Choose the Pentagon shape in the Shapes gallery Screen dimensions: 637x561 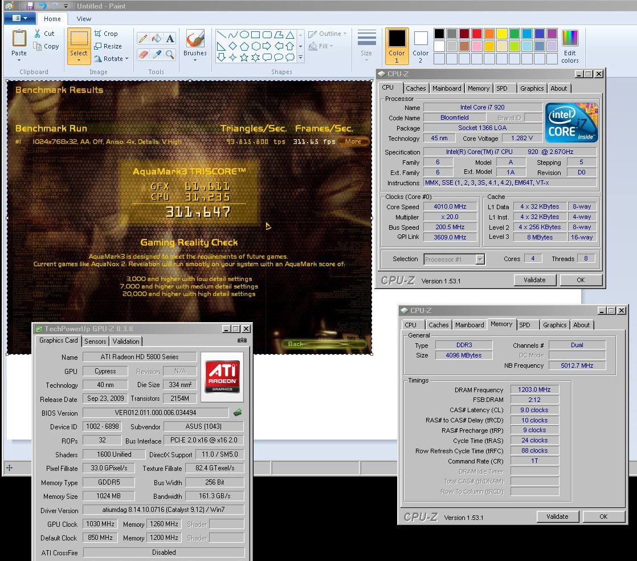click(244, 46)
